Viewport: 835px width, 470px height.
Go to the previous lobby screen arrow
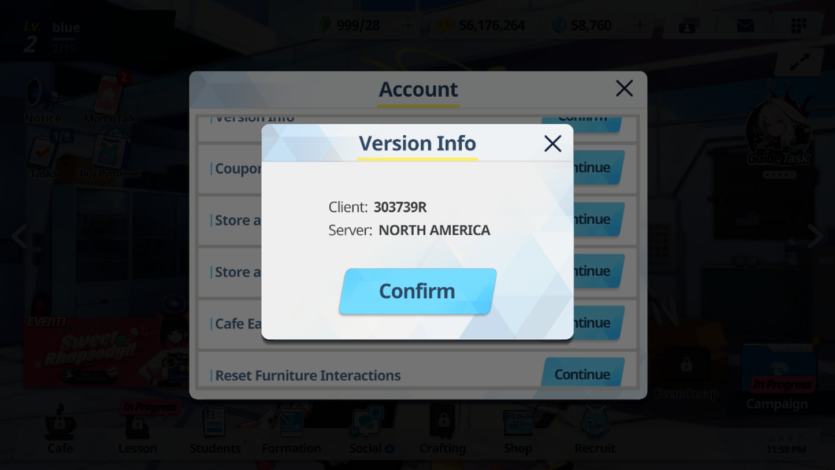coord(20,236)
